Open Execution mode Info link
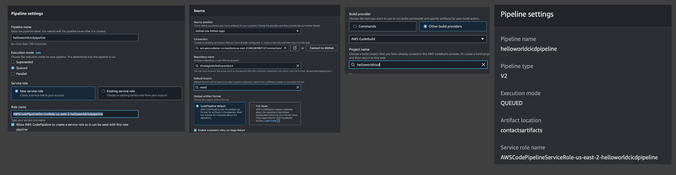Viewport: 676px width, 175px height. pos(38,53)
